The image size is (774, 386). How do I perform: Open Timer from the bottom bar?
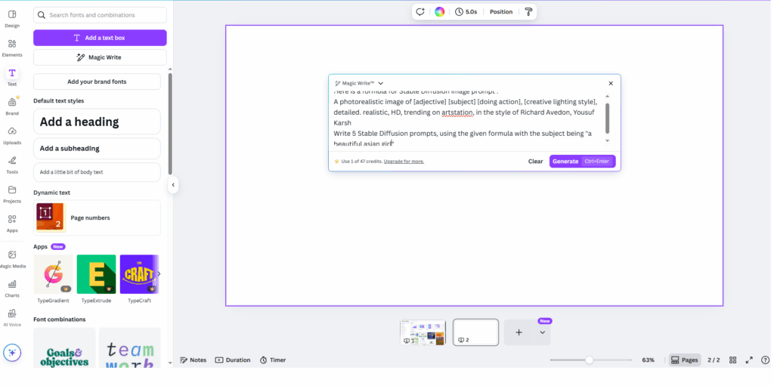click(273, 360)
